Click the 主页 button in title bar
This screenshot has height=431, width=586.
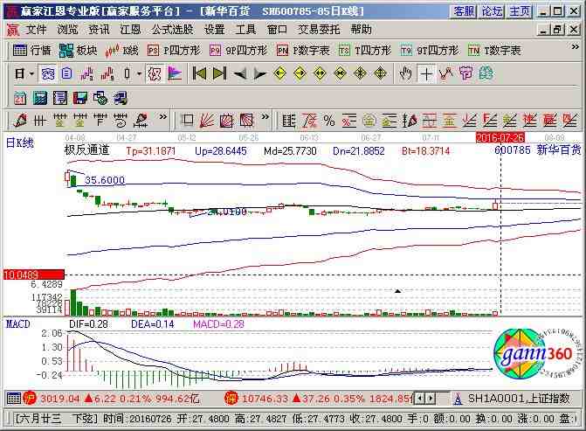click(520, 11)
